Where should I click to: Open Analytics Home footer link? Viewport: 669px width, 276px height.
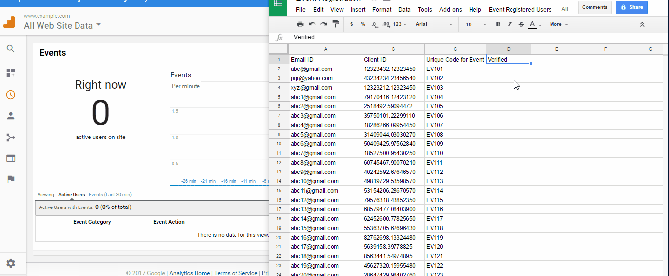(190, 273)
